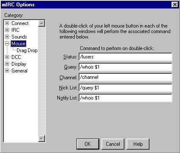Click the Query command input field
Screen dimensions: 180x153
coord(125,67)
